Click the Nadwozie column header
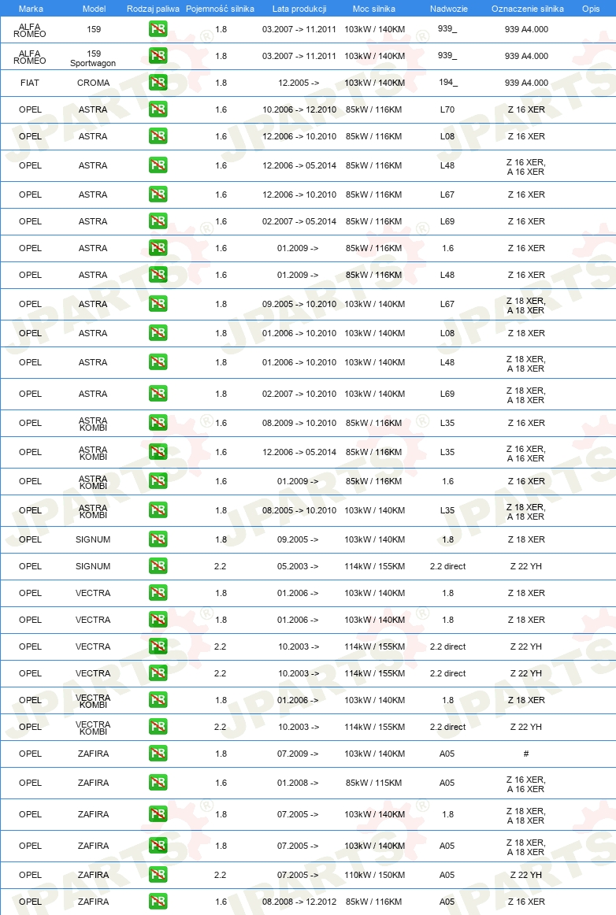Viewport: 616px width, 915px height. click(448, 9)
